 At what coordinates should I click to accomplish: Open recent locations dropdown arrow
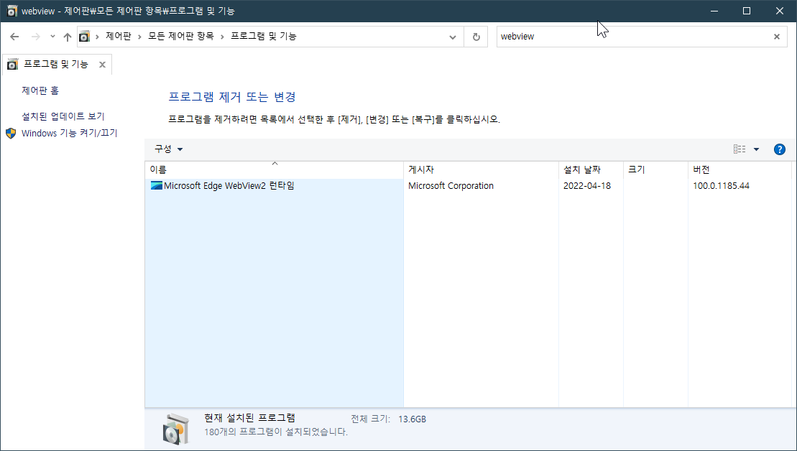click(52, 37)
